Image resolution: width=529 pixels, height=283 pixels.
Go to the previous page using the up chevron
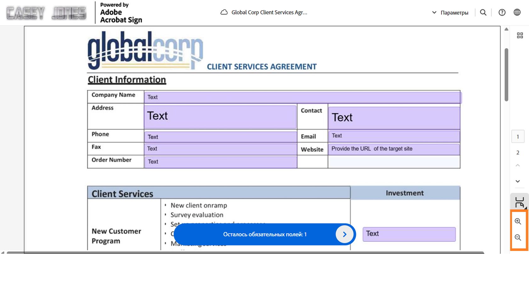point(518,165)
